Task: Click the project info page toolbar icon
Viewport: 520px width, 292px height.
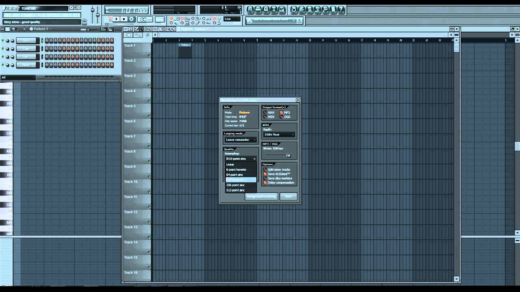Action: [333, 10]
